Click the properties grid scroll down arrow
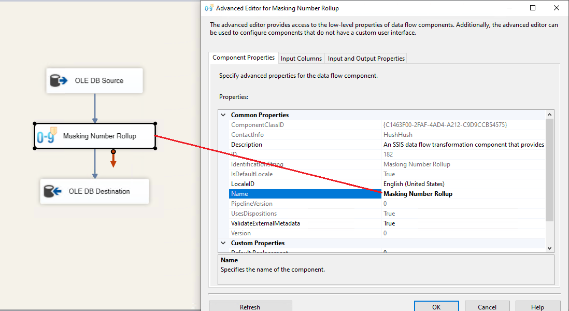This screenshot has width=569, height=311. point(550,248)
